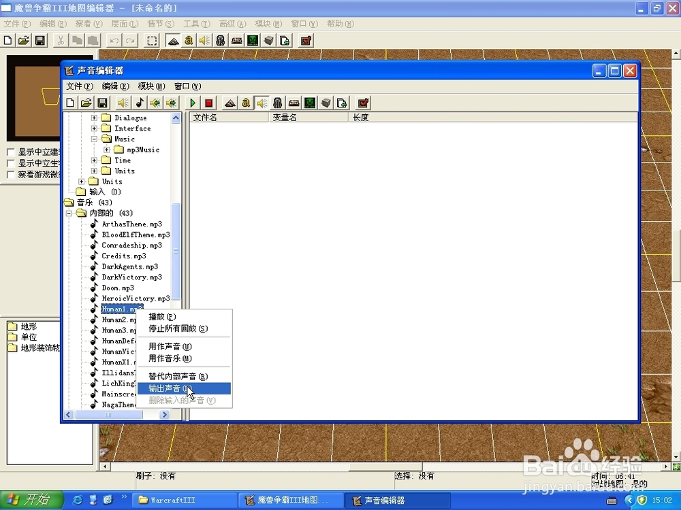Open Terrain Editor from Sound Editor toolbar

[229, 103]
